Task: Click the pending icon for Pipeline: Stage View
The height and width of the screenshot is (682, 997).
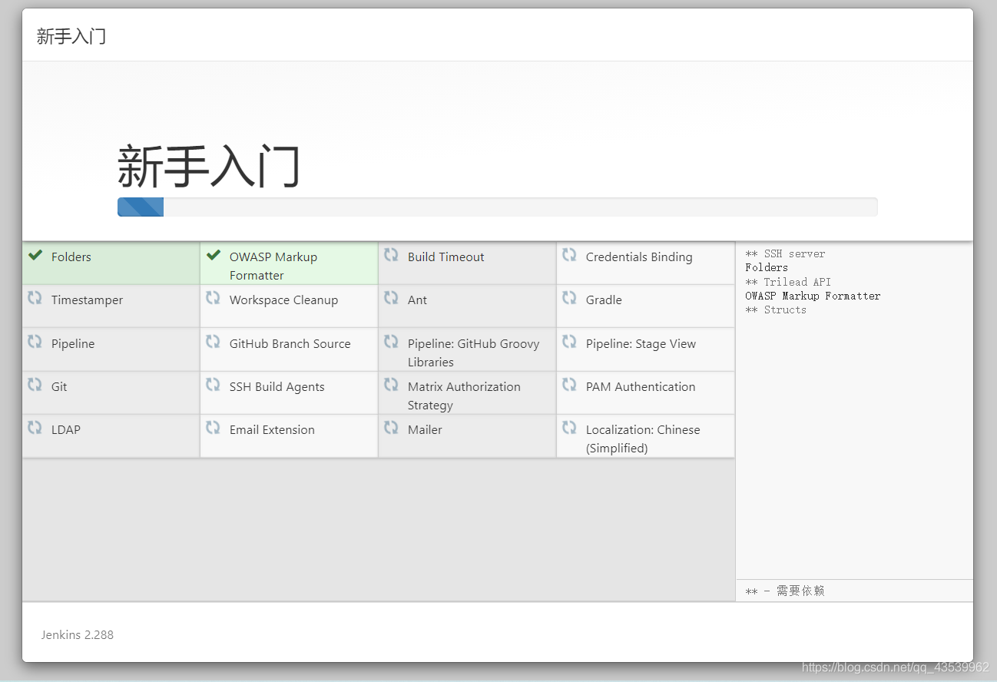Action: [x=569, y=342]
